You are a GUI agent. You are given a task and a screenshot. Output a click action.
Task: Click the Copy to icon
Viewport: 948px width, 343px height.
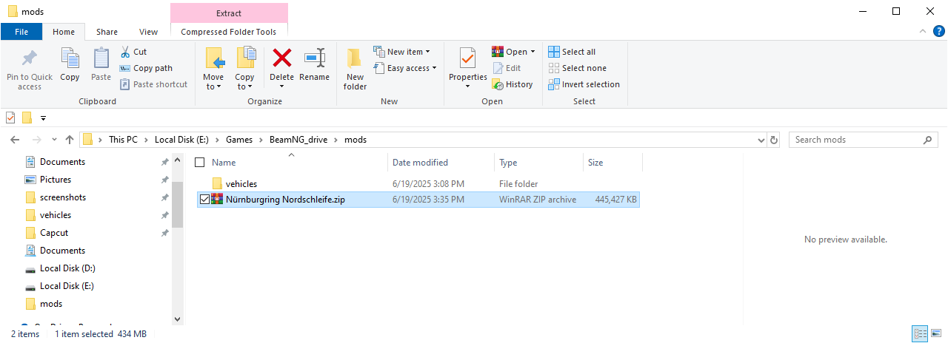244,59
